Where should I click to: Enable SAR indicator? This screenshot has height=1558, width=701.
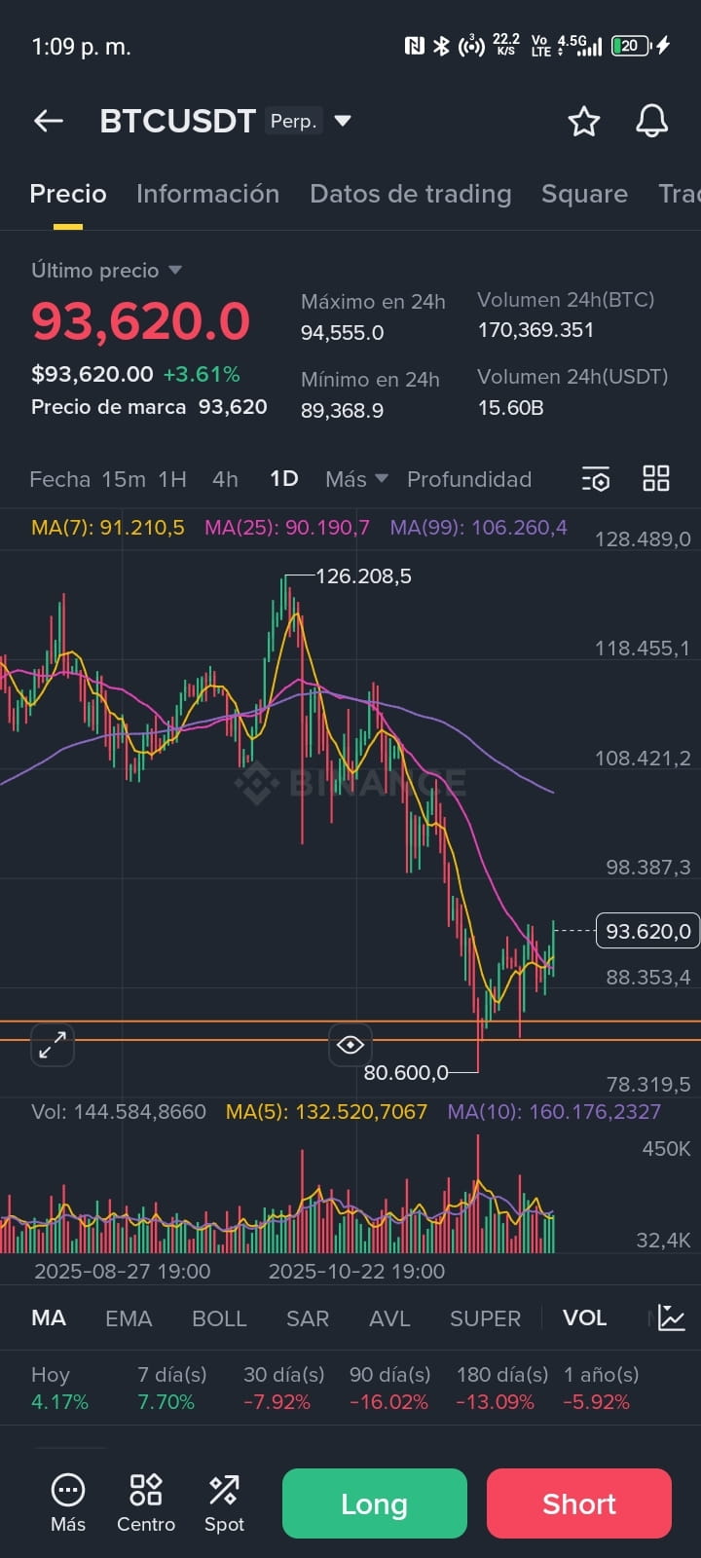(308, 1318)
